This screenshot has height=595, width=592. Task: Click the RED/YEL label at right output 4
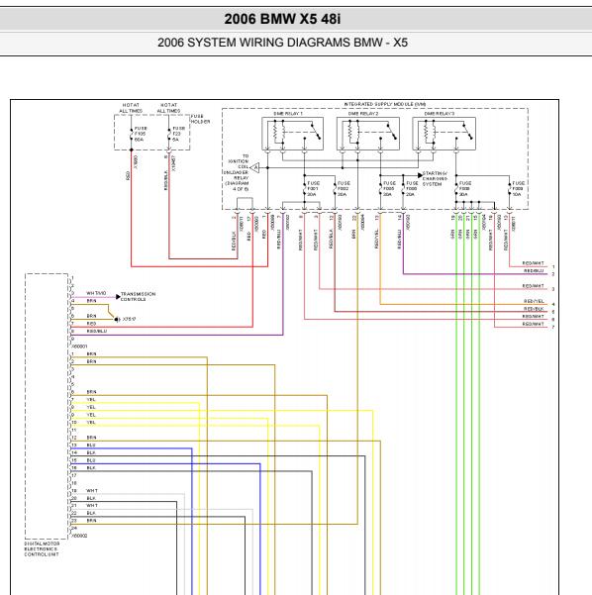pos(534,301)
